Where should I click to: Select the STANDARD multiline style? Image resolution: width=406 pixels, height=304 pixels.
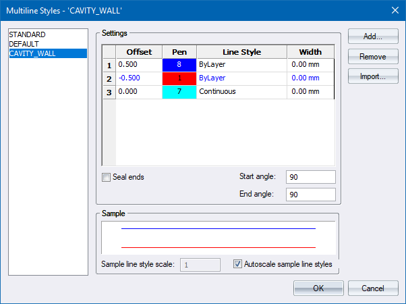tap(27, 34)
